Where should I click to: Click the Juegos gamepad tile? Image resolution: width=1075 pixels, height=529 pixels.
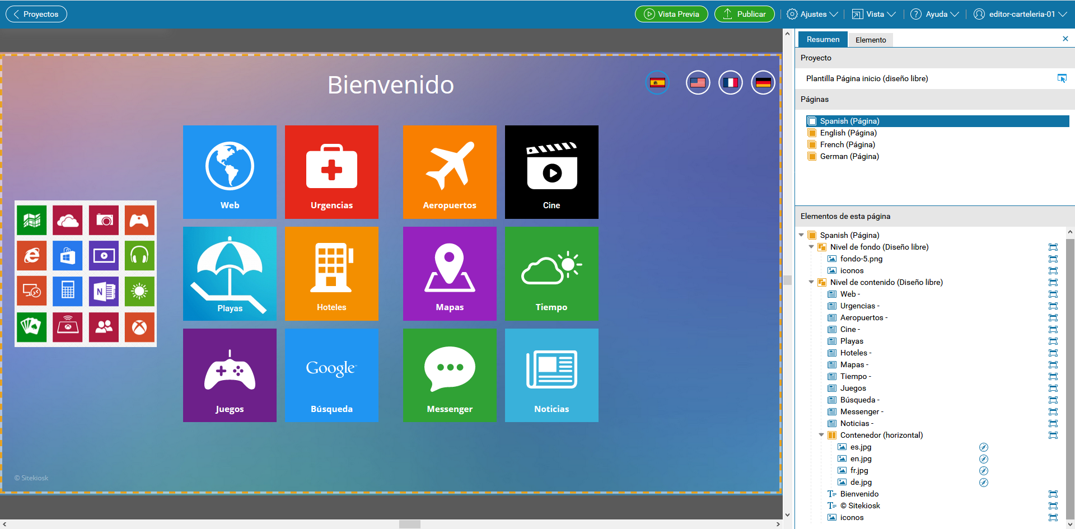click(230, 375)
